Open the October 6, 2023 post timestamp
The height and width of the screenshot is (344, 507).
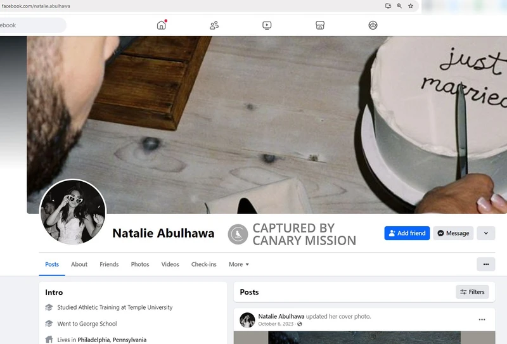pyautogui.click(x=276, y=324)
